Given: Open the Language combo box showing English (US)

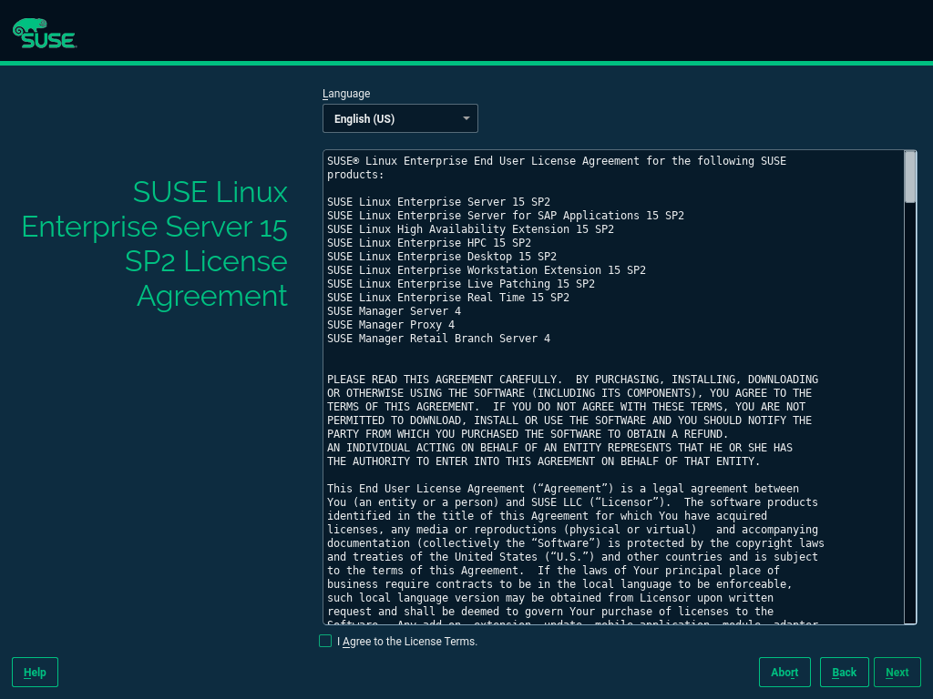Looking at the screenshot, I should (x=392, y=118).
